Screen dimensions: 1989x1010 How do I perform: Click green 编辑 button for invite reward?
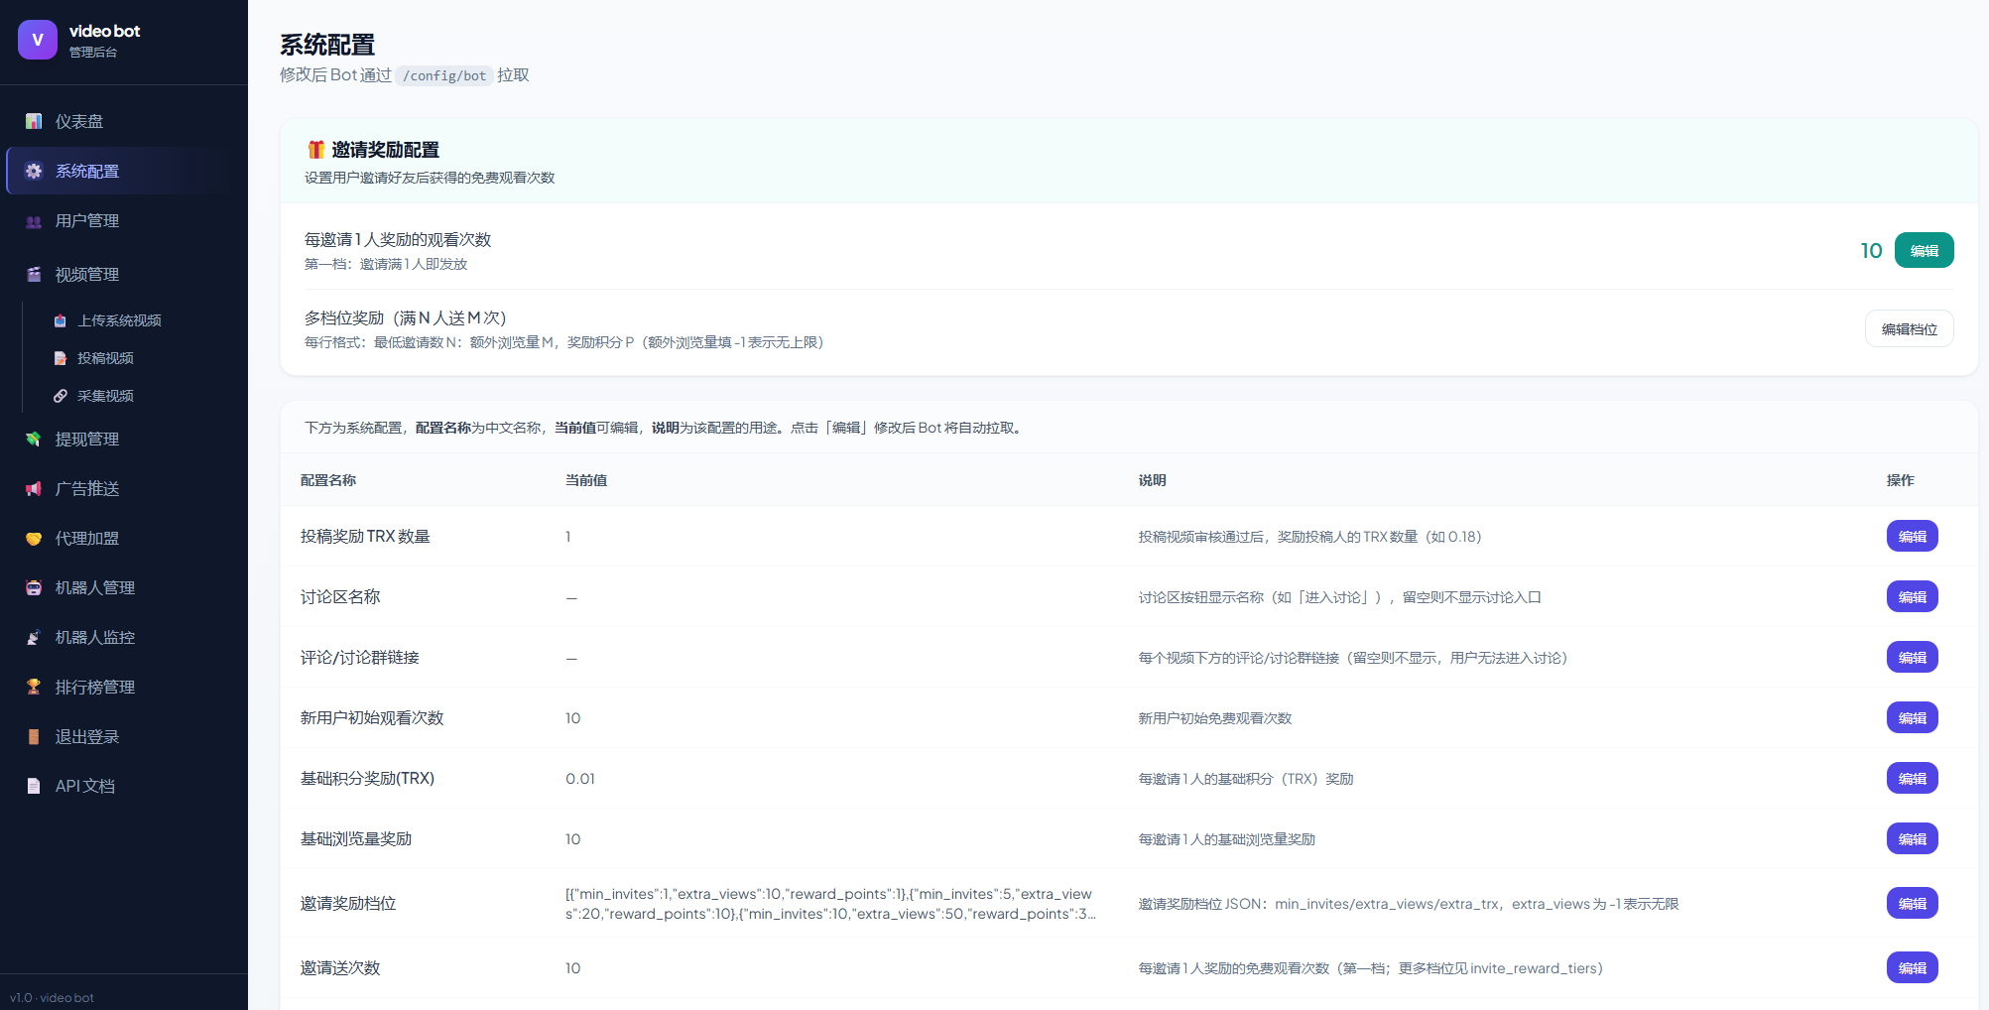(x=1924, y=251)
